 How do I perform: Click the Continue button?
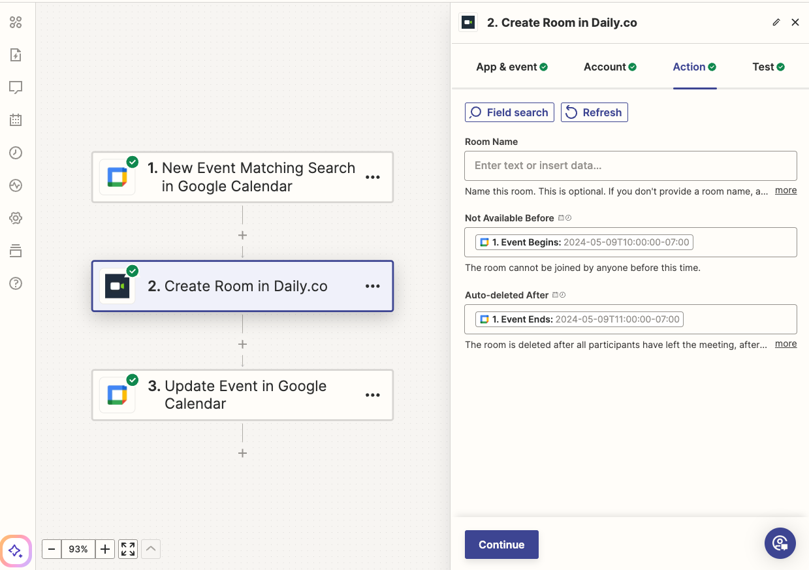pos(501,545)
